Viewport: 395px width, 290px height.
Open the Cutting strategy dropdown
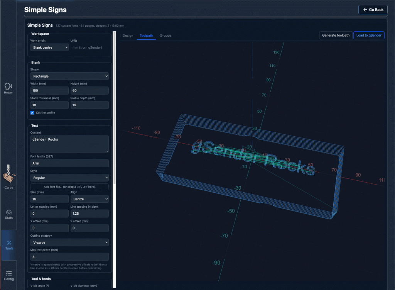pos(69,243)
